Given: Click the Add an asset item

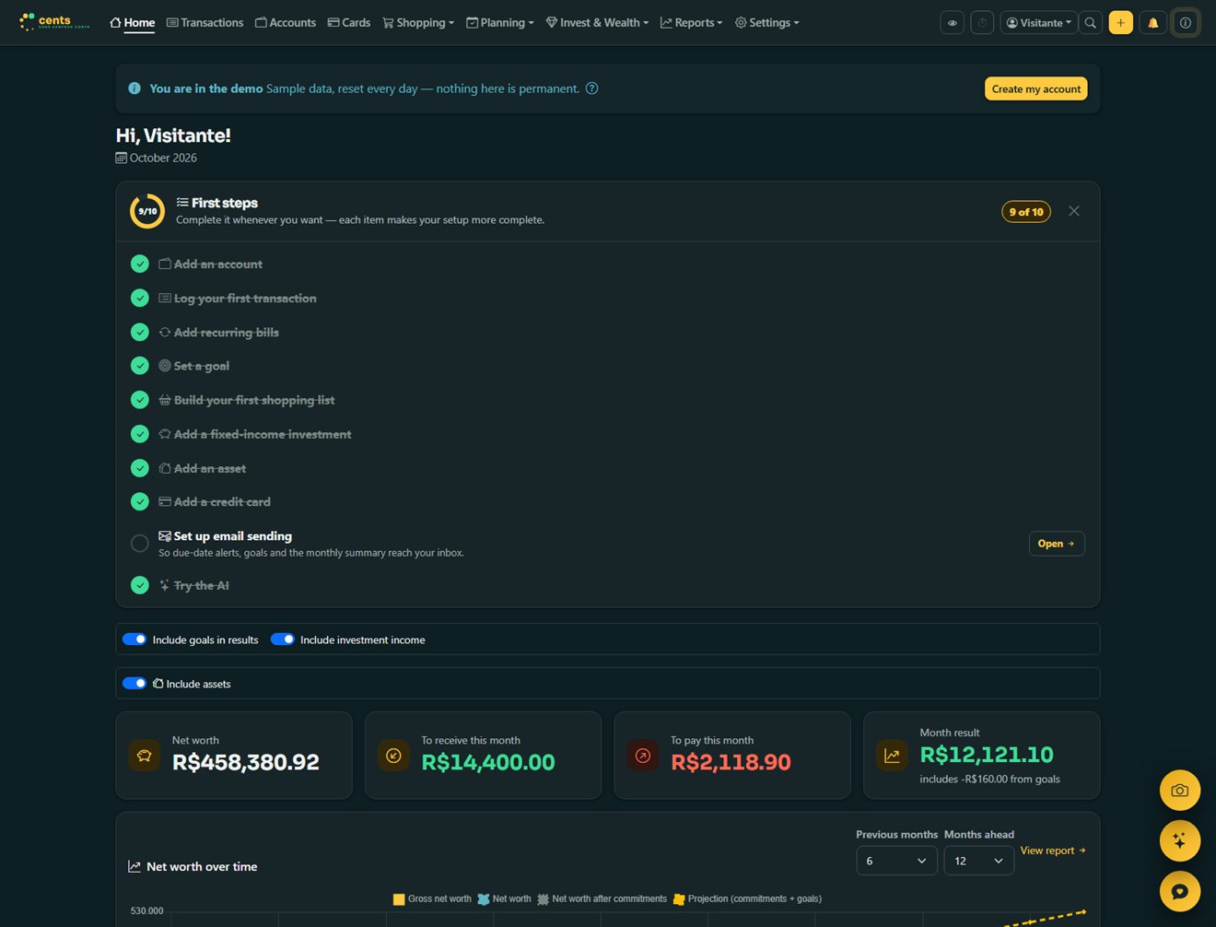Looking at the screenshot, I should coord(210,468).
